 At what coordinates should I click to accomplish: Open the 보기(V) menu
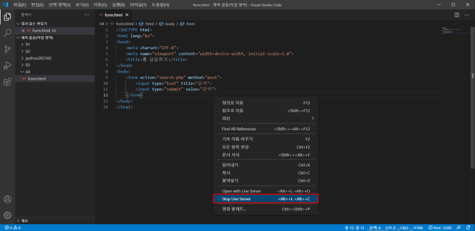click(x=82, y=5)
